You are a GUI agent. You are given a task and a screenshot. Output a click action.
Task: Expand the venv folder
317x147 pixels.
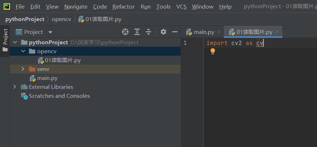click(23, 69)
